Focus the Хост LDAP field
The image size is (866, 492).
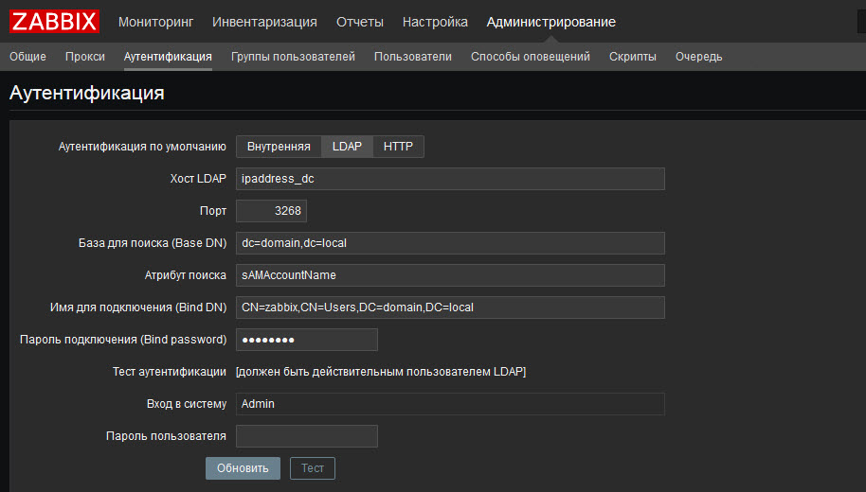(x=450, y=179)
